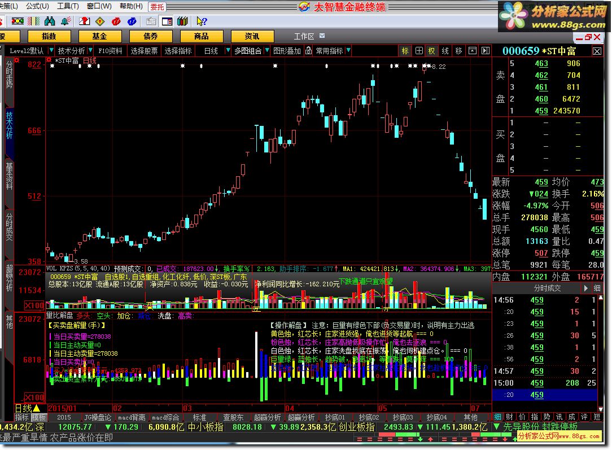Open the 窗口(W) menu
This screenshot has height=450, width=612.
pos(99,6)
